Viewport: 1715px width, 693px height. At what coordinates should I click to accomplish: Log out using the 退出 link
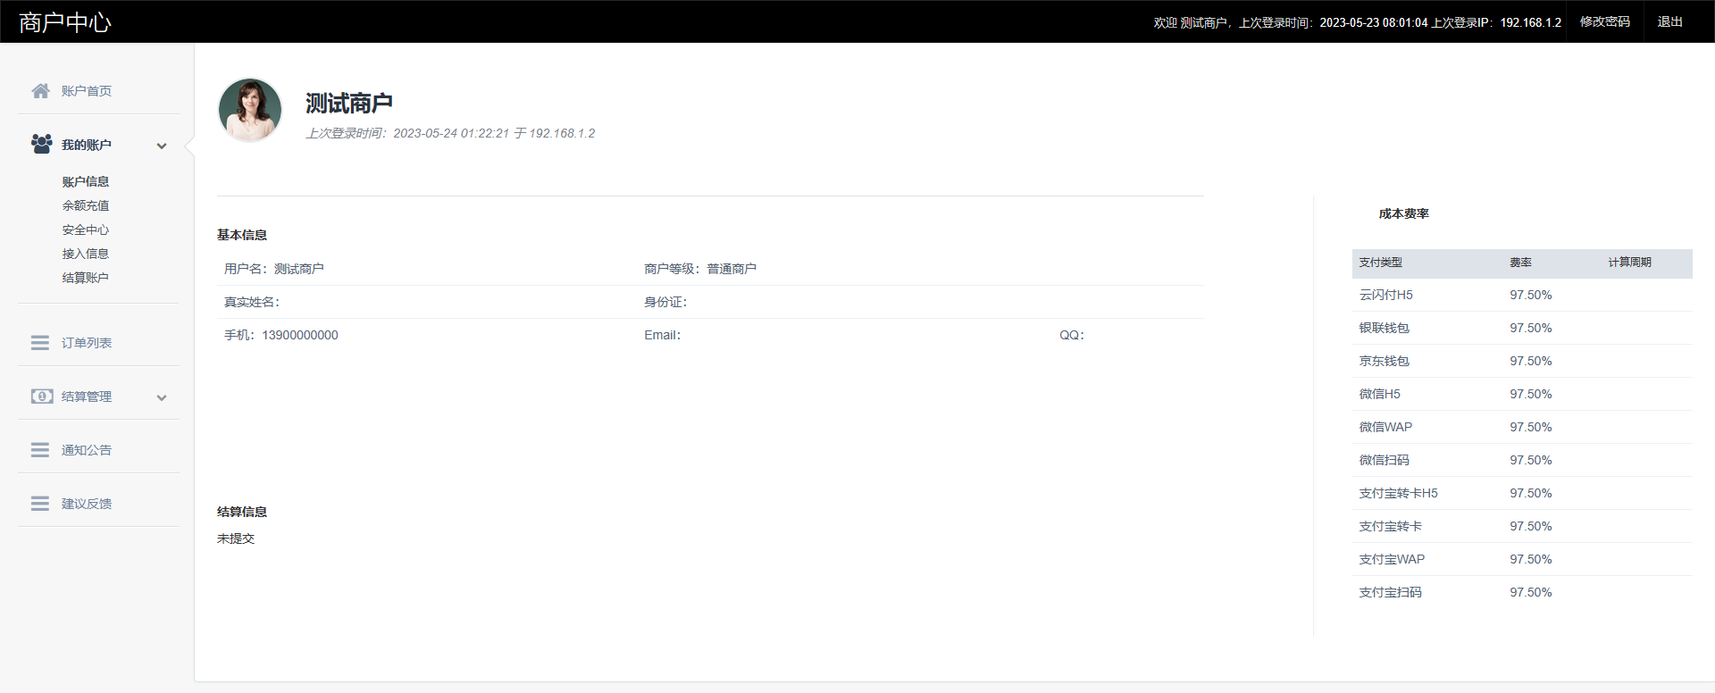tap(1669, 21)
